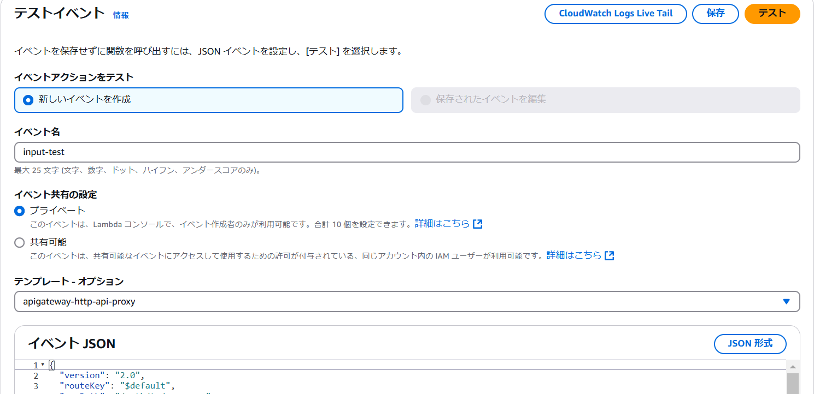Click the JSON 形式 button
814x394 pixels.
(749, 344)
